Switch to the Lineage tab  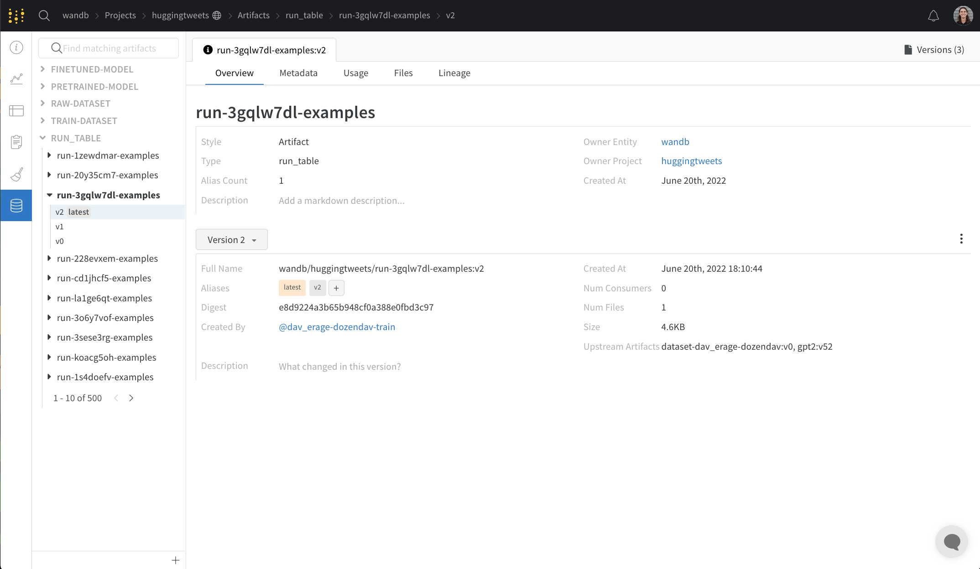pyautogui.click(x=454, y=73)
